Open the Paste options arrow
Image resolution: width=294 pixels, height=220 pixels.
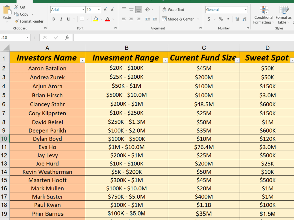point(7,22)
